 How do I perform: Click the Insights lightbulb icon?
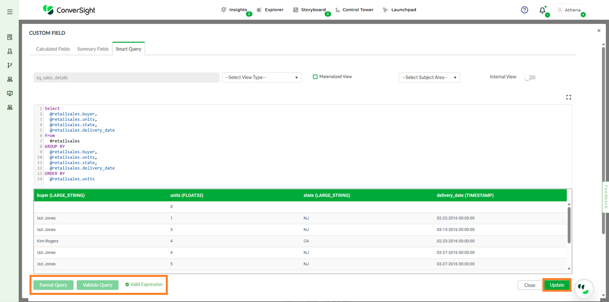click(x=224, y=10)
